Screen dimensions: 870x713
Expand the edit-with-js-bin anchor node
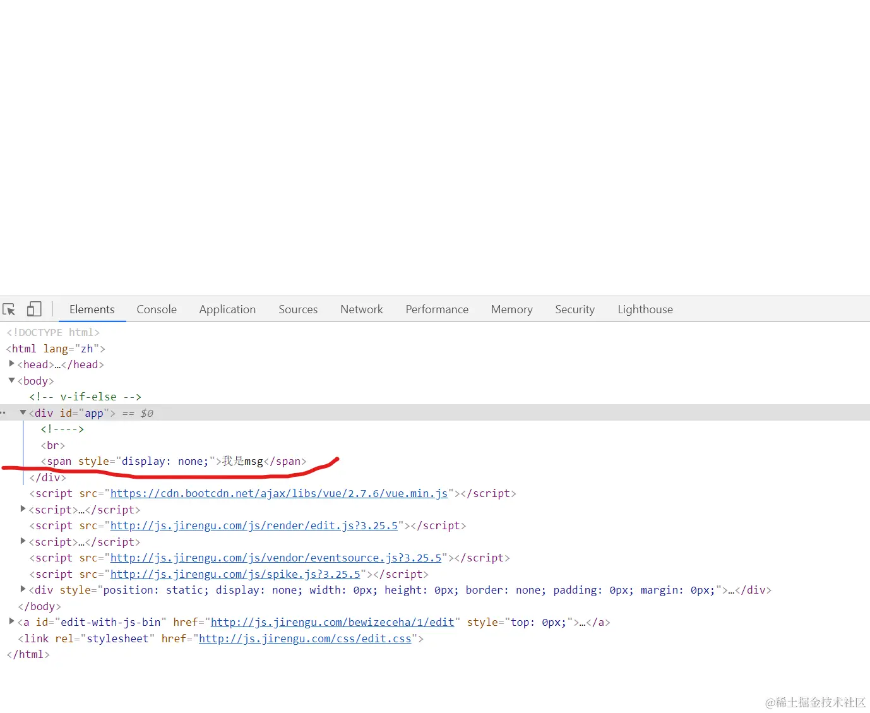pyautogui.click(x=11, y=621)
